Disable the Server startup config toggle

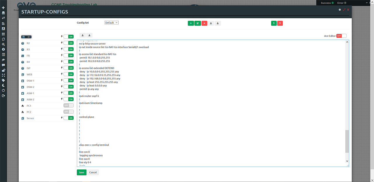point(68,118)
